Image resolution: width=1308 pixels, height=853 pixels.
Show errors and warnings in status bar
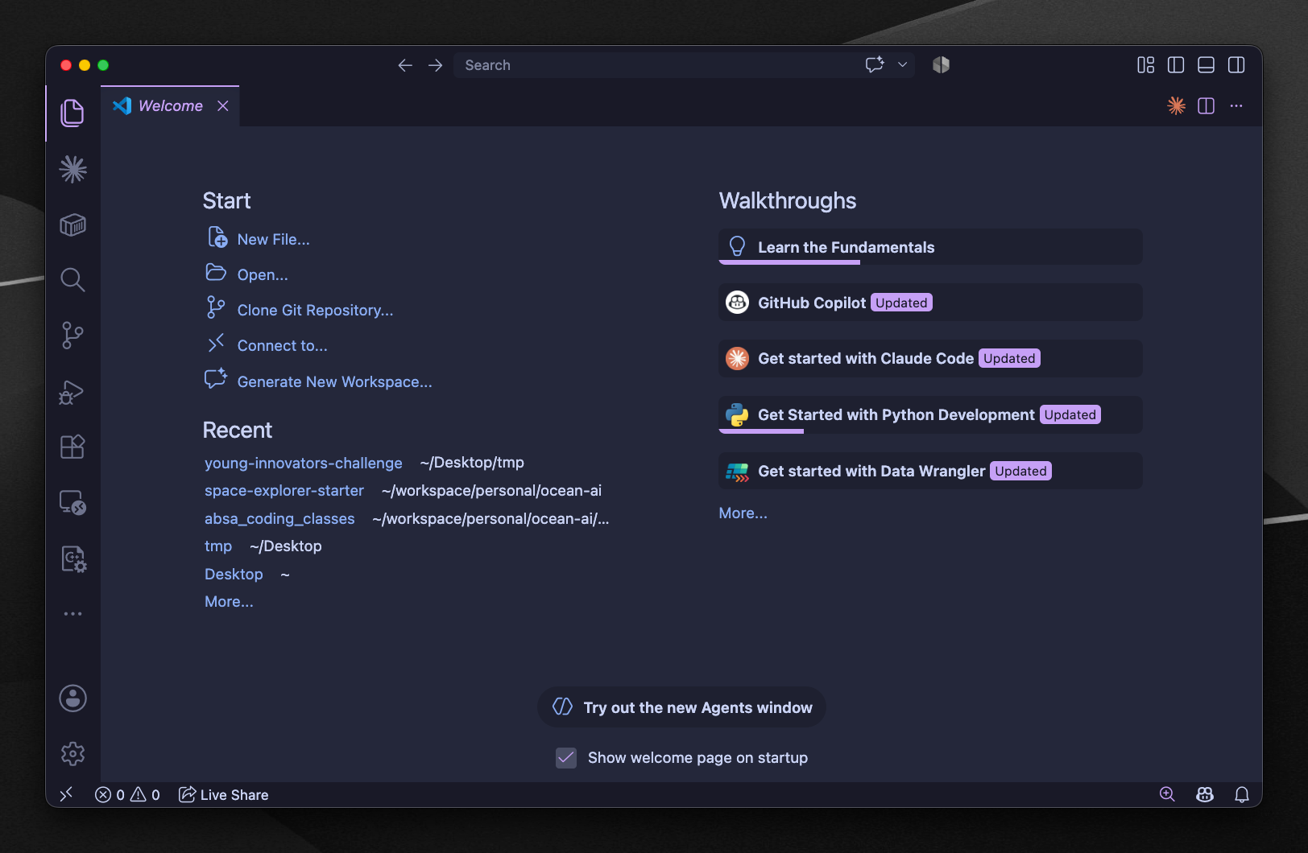127,795
